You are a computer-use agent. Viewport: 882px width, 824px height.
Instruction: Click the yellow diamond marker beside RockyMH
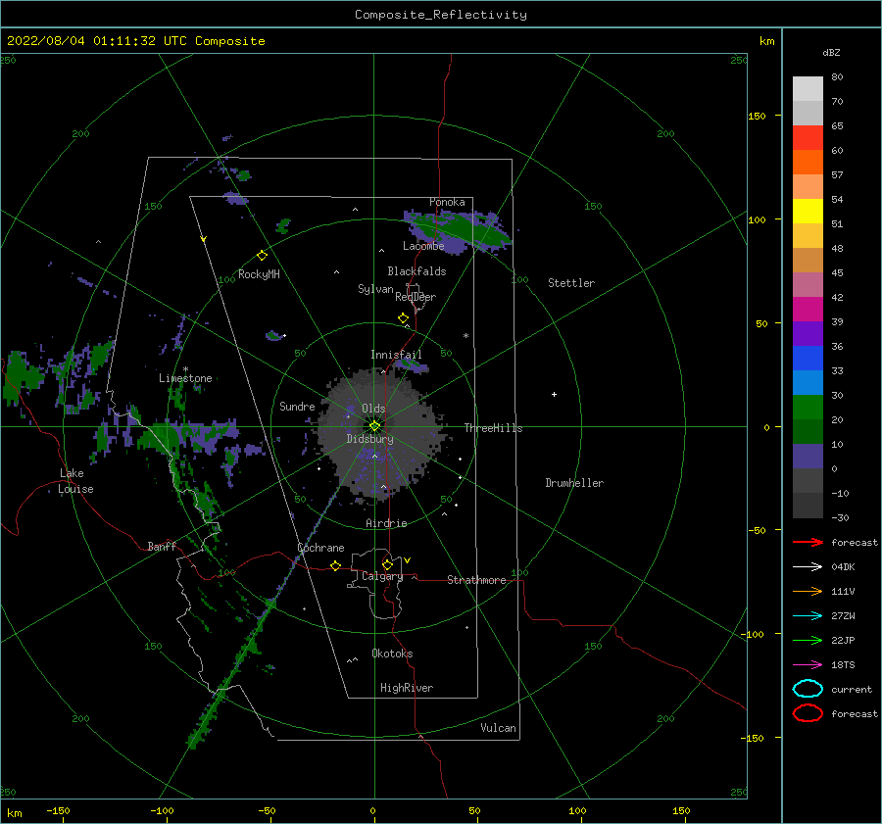[x=262, y=256]
